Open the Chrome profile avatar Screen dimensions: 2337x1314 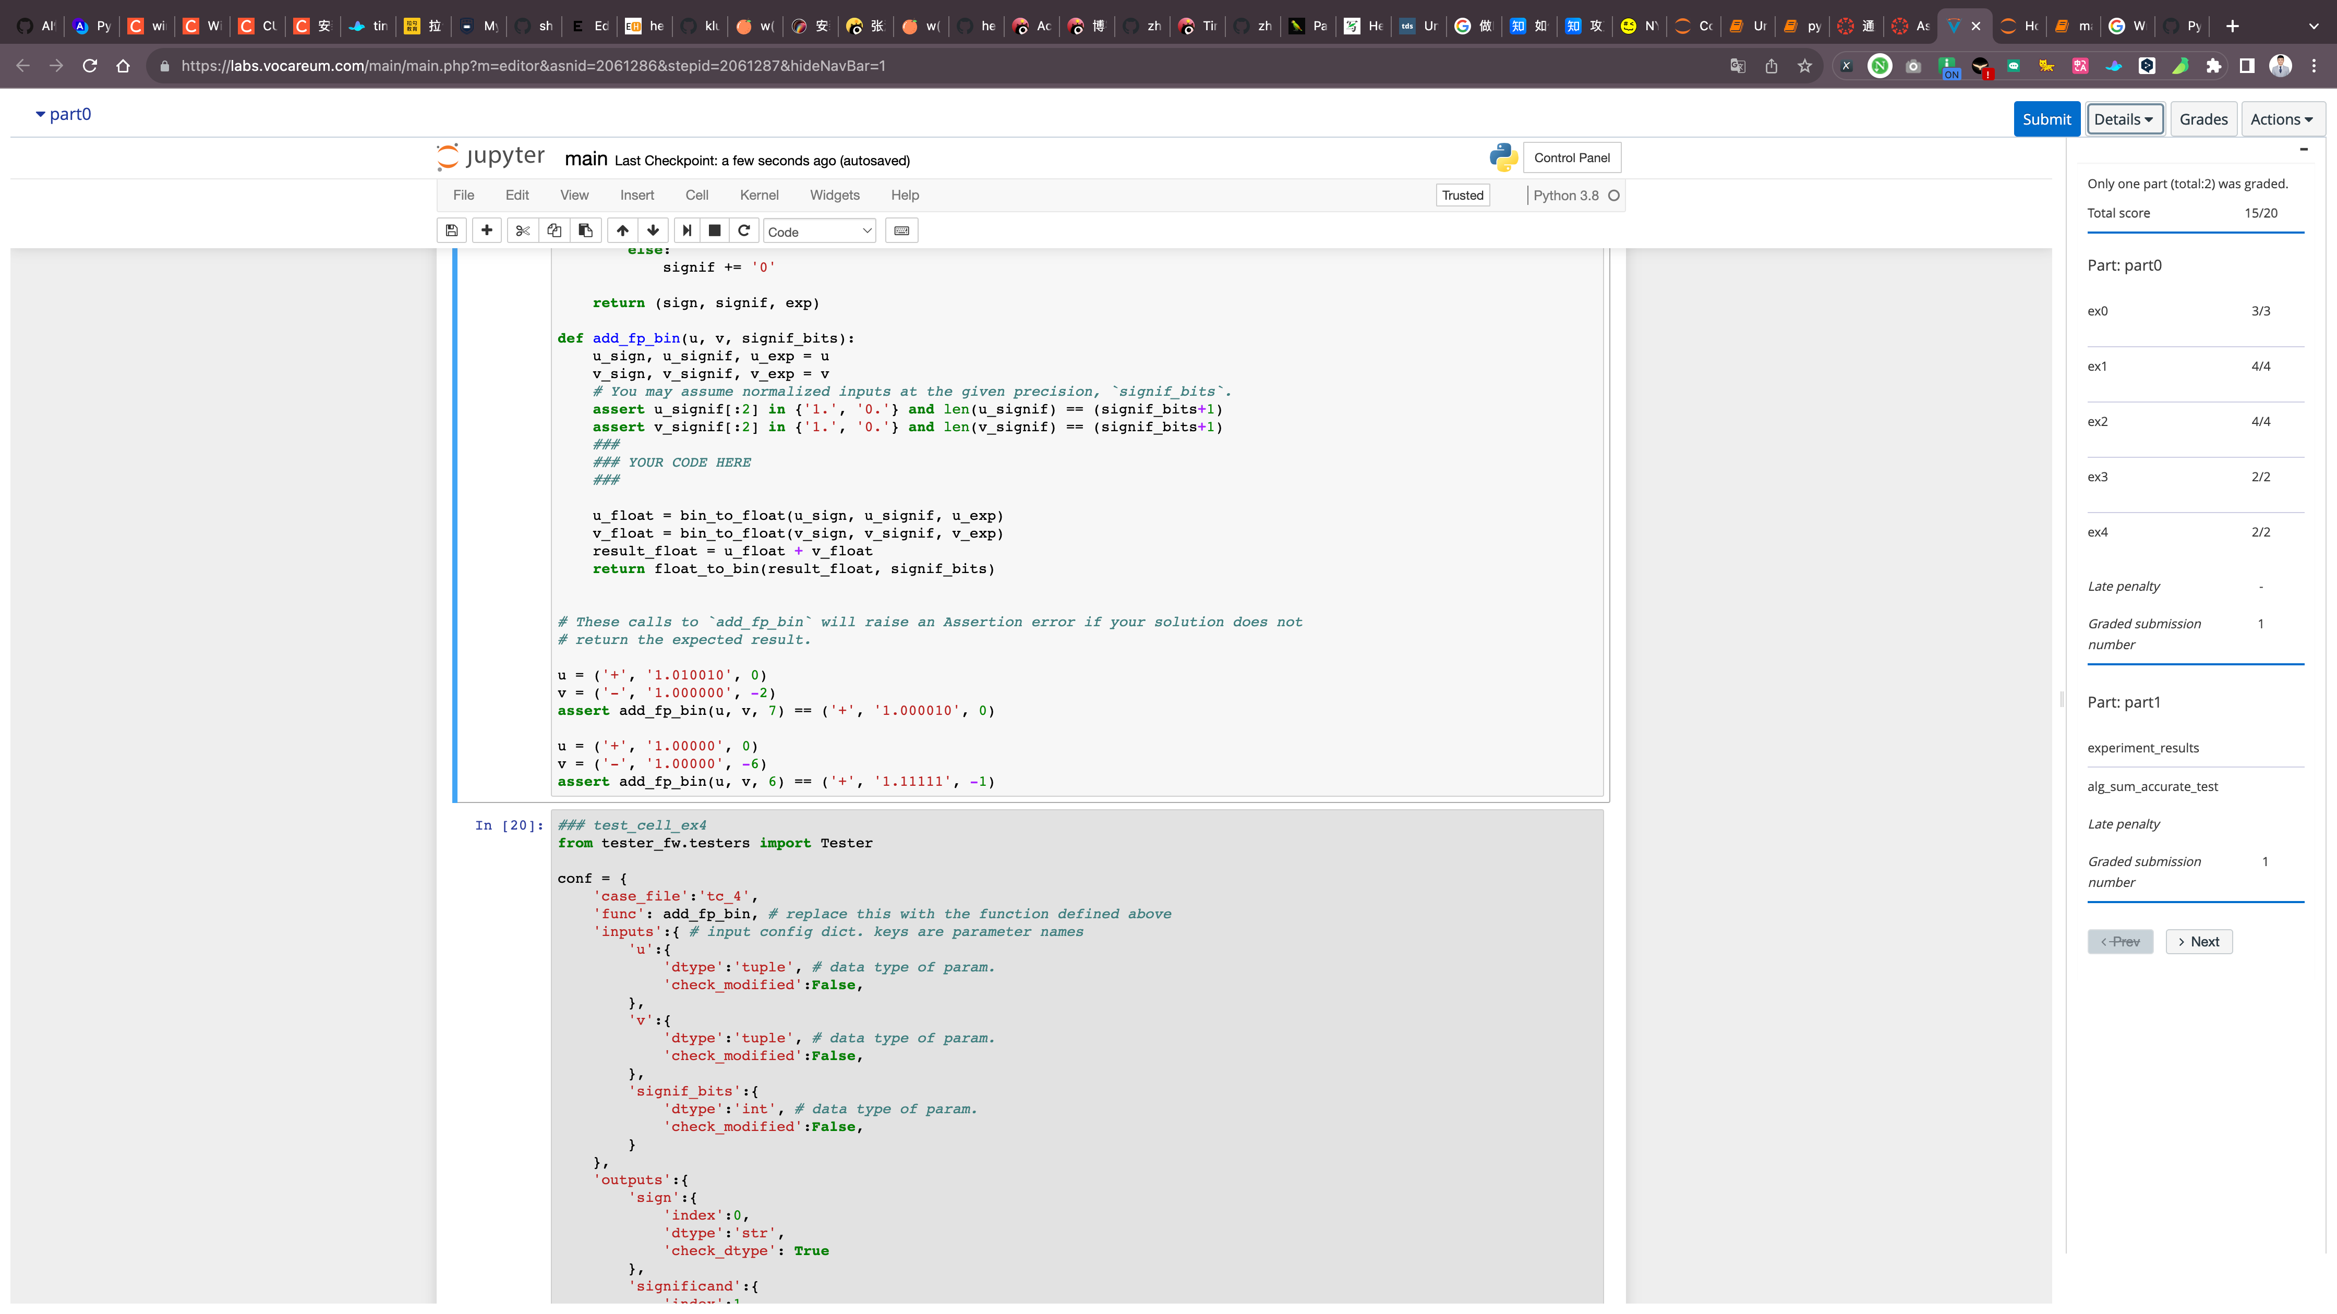(x=2281, y=65)
